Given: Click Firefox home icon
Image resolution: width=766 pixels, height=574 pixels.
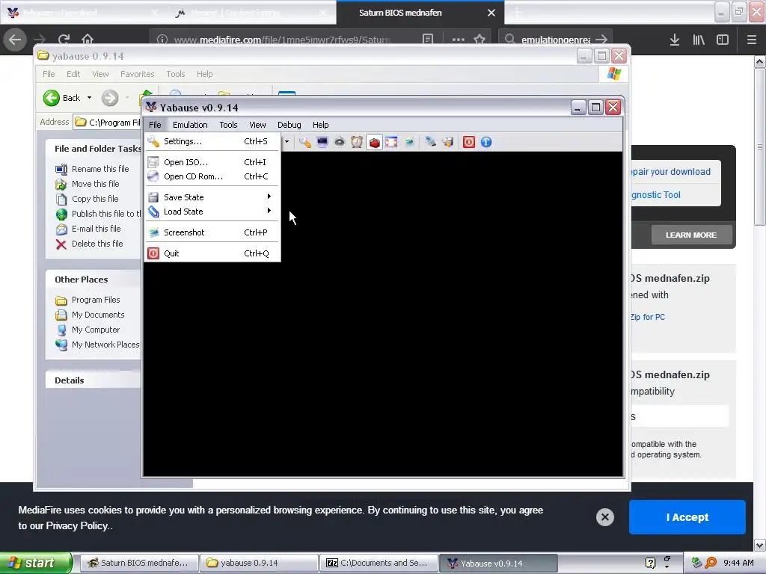Looking at the screenshot, I should click(88, 40).
